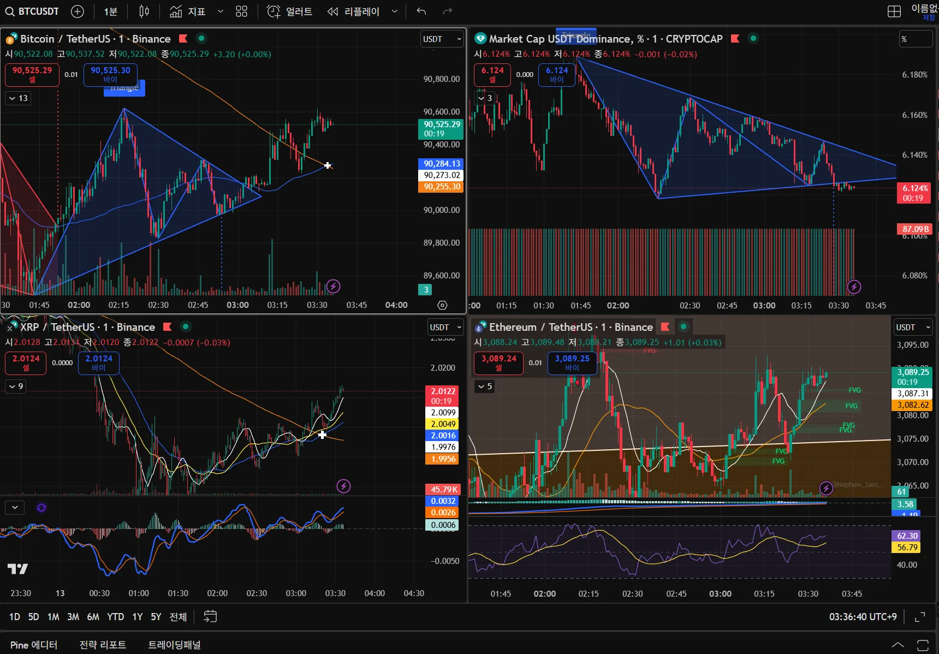939x654 pixels.
Task: Switch to the trading panel tab
Action: tap(174, 645)
